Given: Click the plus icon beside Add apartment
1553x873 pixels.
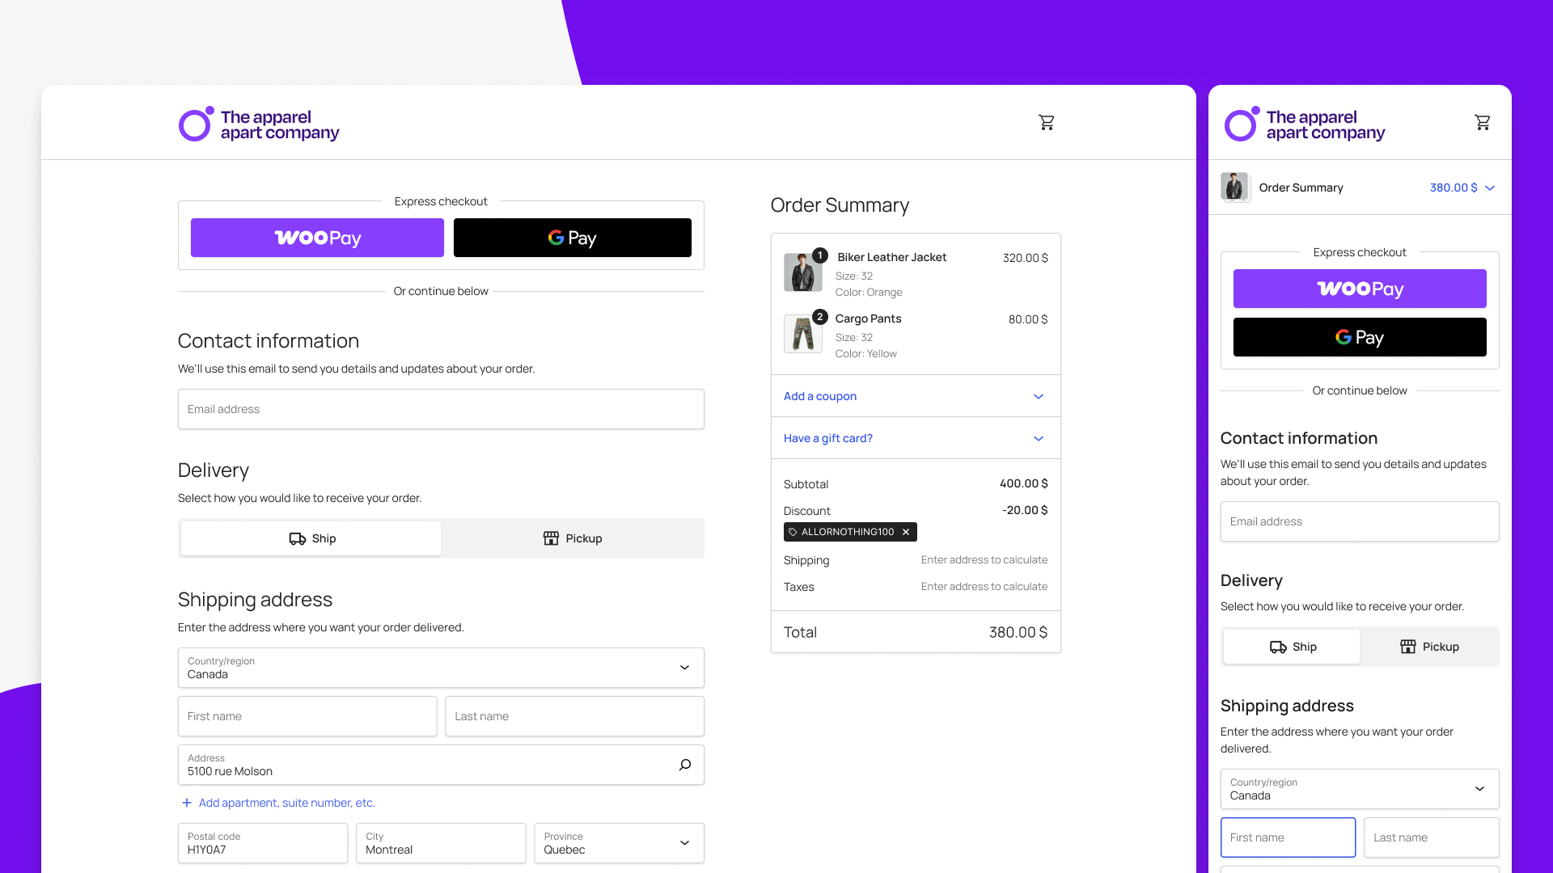Looking at the screenshot, I should point(187,803).
